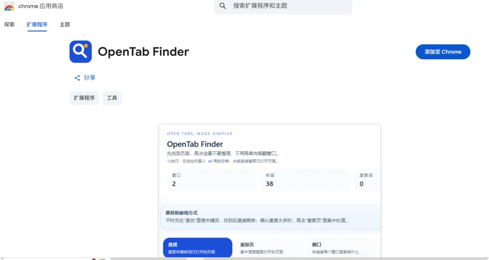Click the 查找 tab in the screenshot
The width and height of the screenshot is (489, 260).
click(x=198, y=248)
